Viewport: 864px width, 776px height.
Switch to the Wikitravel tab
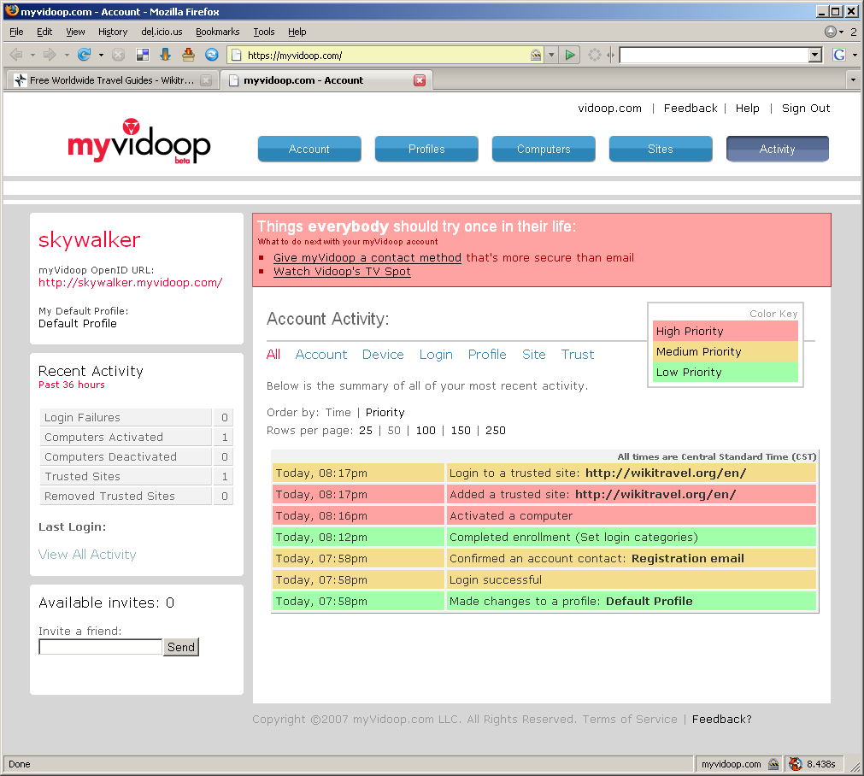[x=112, y=80]
